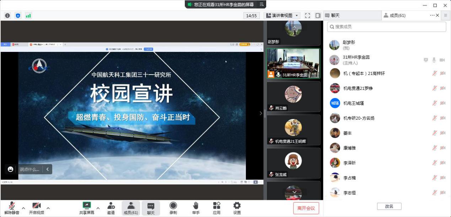451x217 pixels.
Task: Toggle the 成员(61) members panel
Action: pyautogui.click(x=131, y=208)
